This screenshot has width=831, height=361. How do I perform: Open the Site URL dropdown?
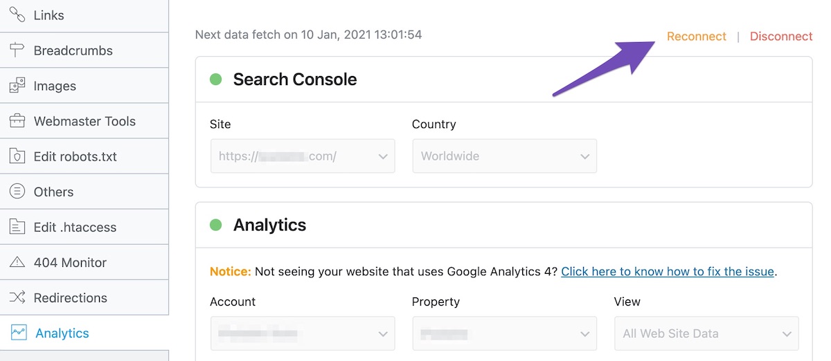(x=303, y=156)
